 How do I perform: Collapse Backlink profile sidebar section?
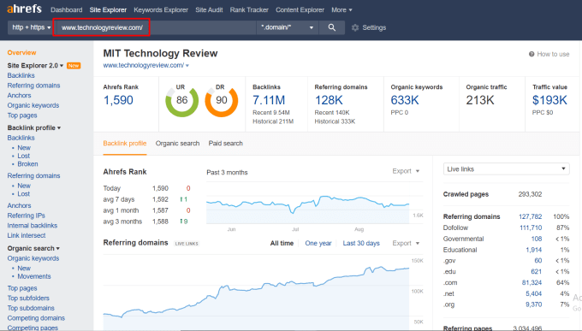tap(33, 128)
